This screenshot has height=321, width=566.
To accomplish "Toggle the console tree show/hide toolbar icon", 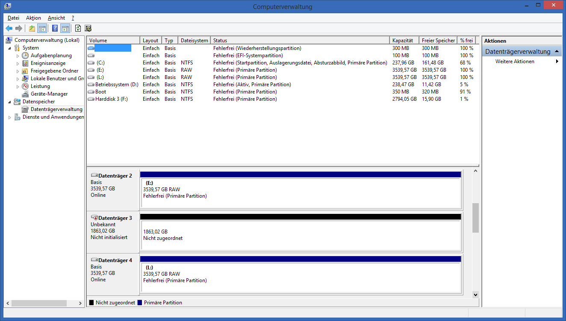I will tap(42, 29).
